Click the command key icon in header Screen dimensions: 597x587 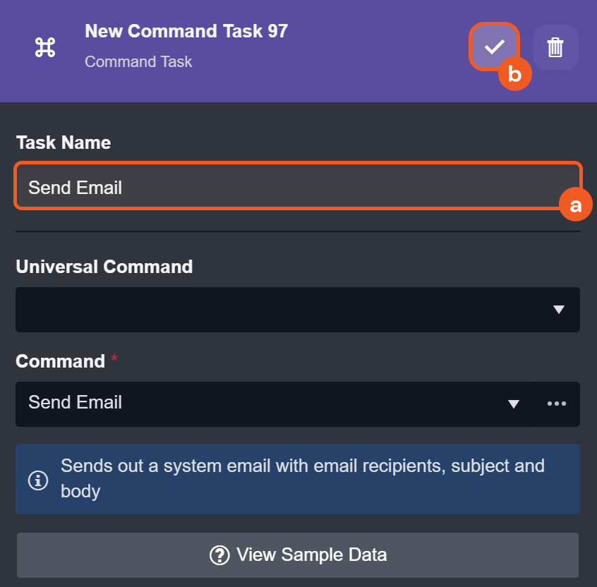click(x=45, y=48)
